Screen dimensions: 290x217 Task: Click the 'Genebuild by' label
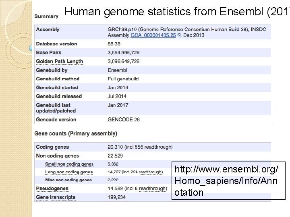click(x=52, y=70)
